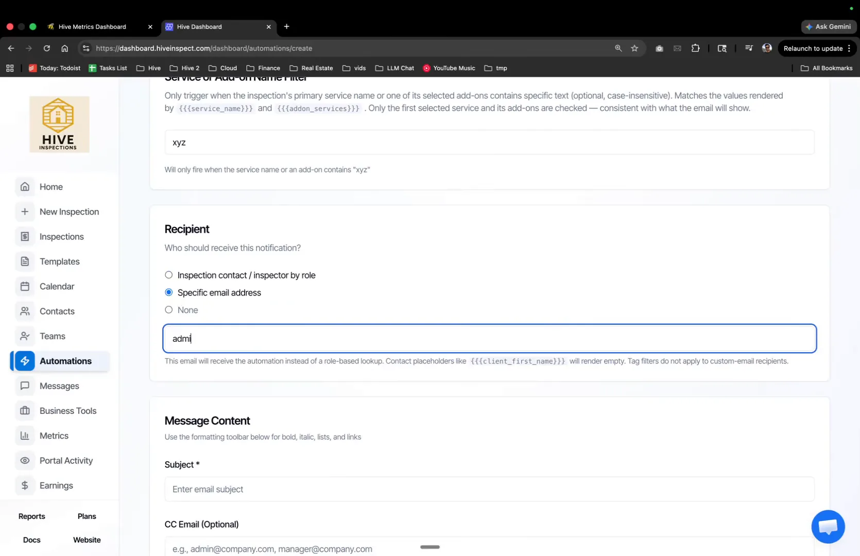Open the Reports link in sidebar
This screenshot has width=860, height=556.
[x=31, y=516]
